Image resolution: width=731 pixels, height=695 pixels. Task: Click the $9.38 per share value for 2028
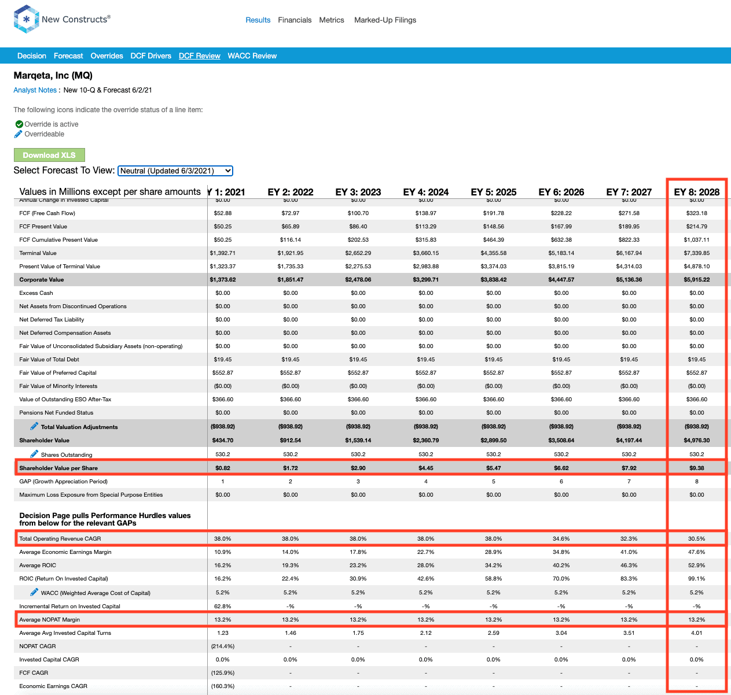point(697,468)
